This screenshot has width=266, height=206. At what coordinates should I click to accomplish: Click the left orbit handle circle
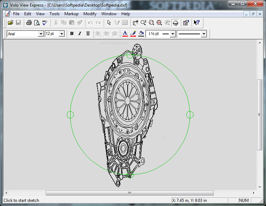pos(70,115)
